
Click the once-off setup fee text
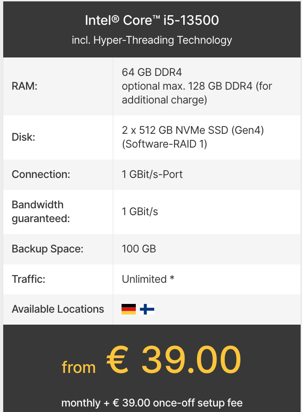pos(197,403)
